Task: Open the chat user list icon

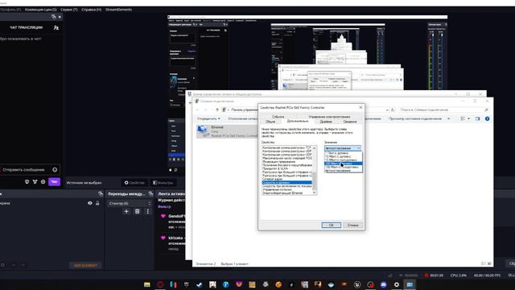Action: (56, 28)
